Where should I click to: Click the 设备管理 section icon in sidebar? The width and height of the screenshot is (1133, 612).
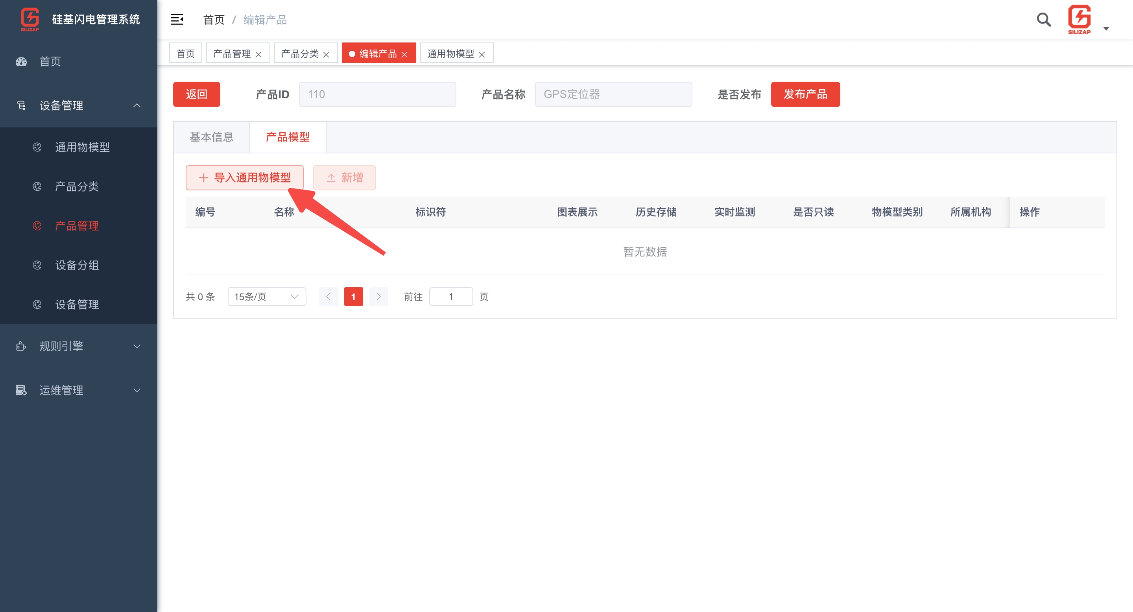point(21,105)
